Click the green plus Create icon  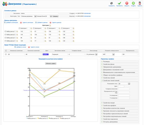[x=133, y=3]
